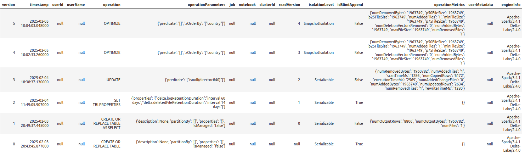Select the clusterId column header
The height and width of the screenshot is (156, 525).
point(267,5)
